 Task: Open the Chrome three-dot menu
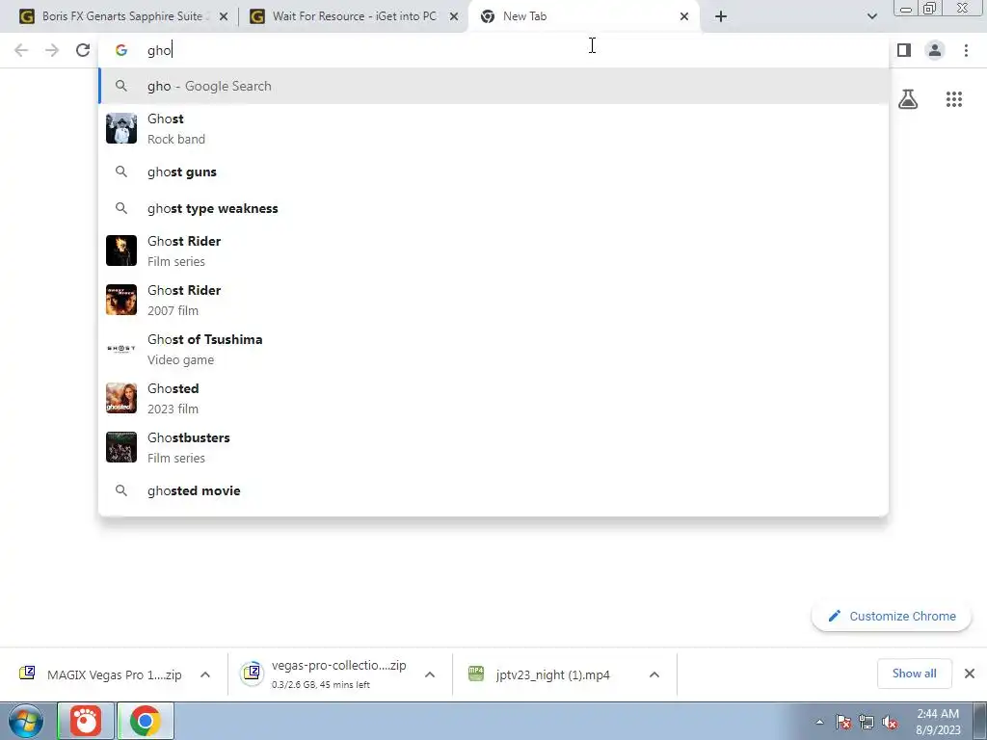point(966,50)
